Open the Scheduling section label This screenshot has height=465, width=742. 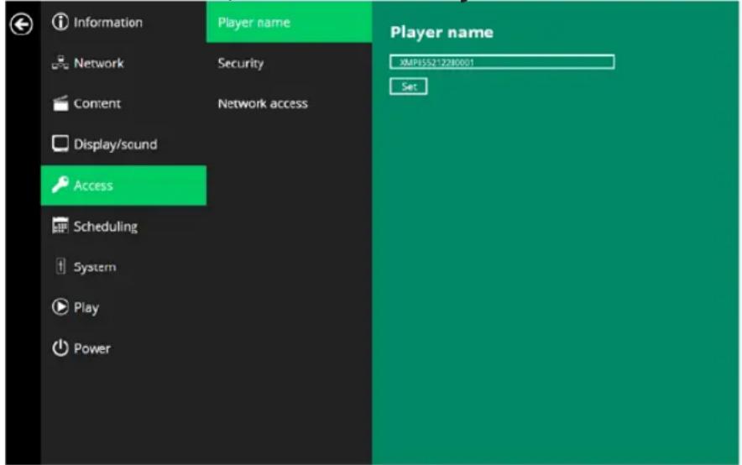[106, 227]
